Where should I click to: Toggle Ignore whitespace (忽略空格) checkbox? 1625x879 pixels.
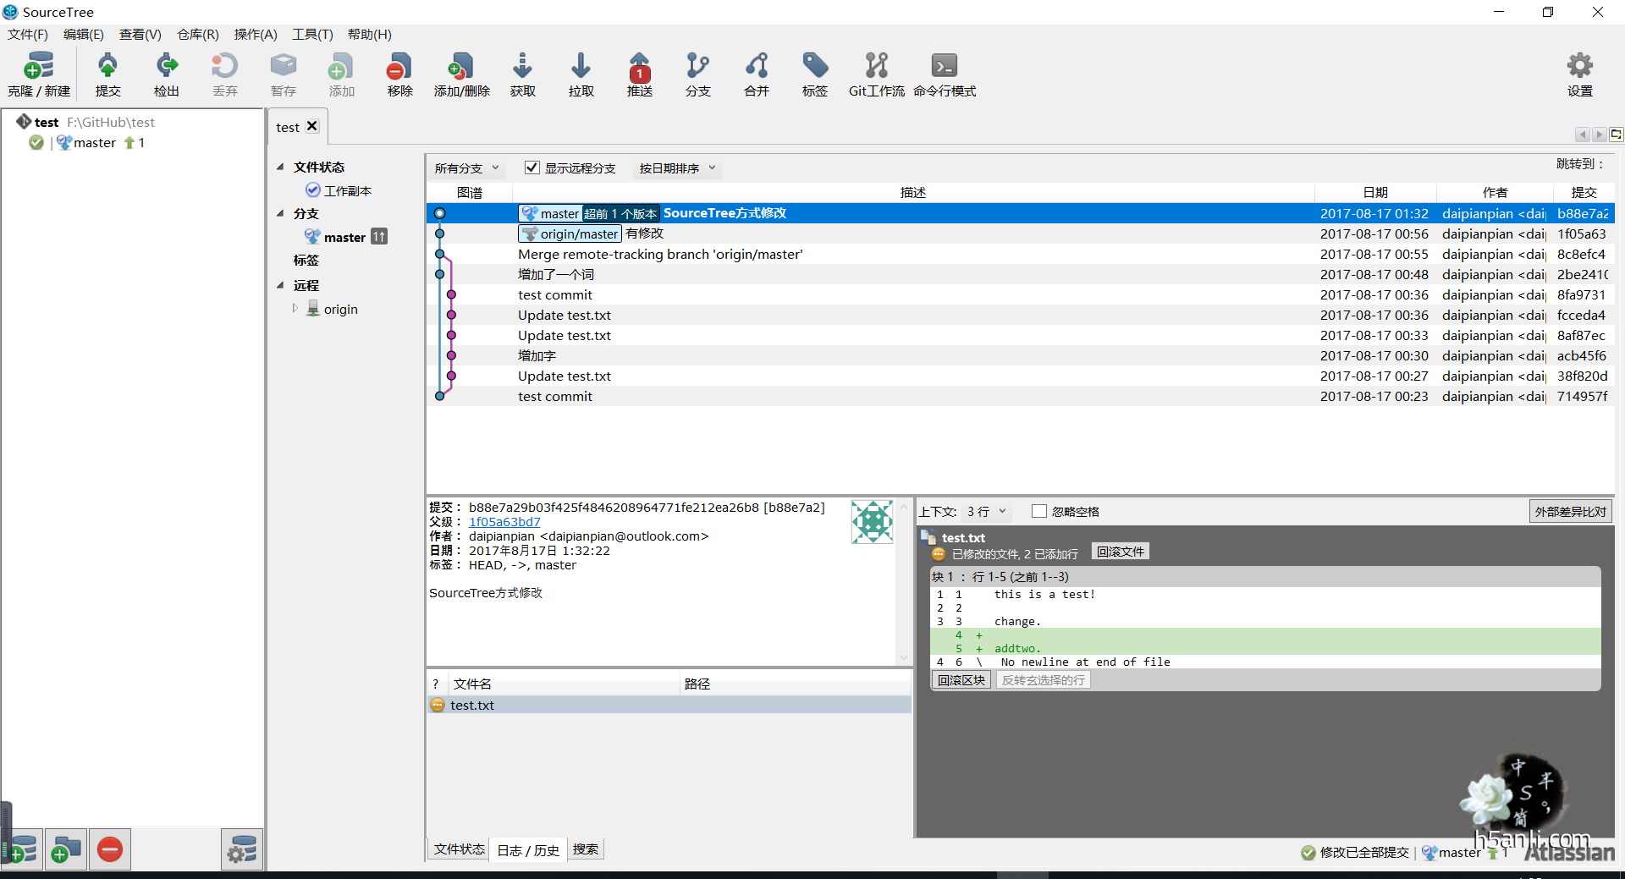tap(1039, 511)
